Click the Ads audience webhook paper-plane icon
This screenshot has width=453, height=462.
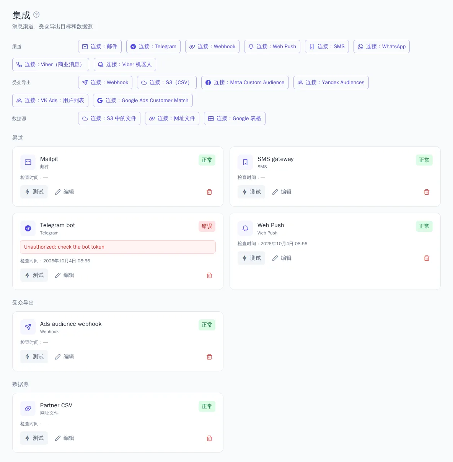[x=28, y=327]
